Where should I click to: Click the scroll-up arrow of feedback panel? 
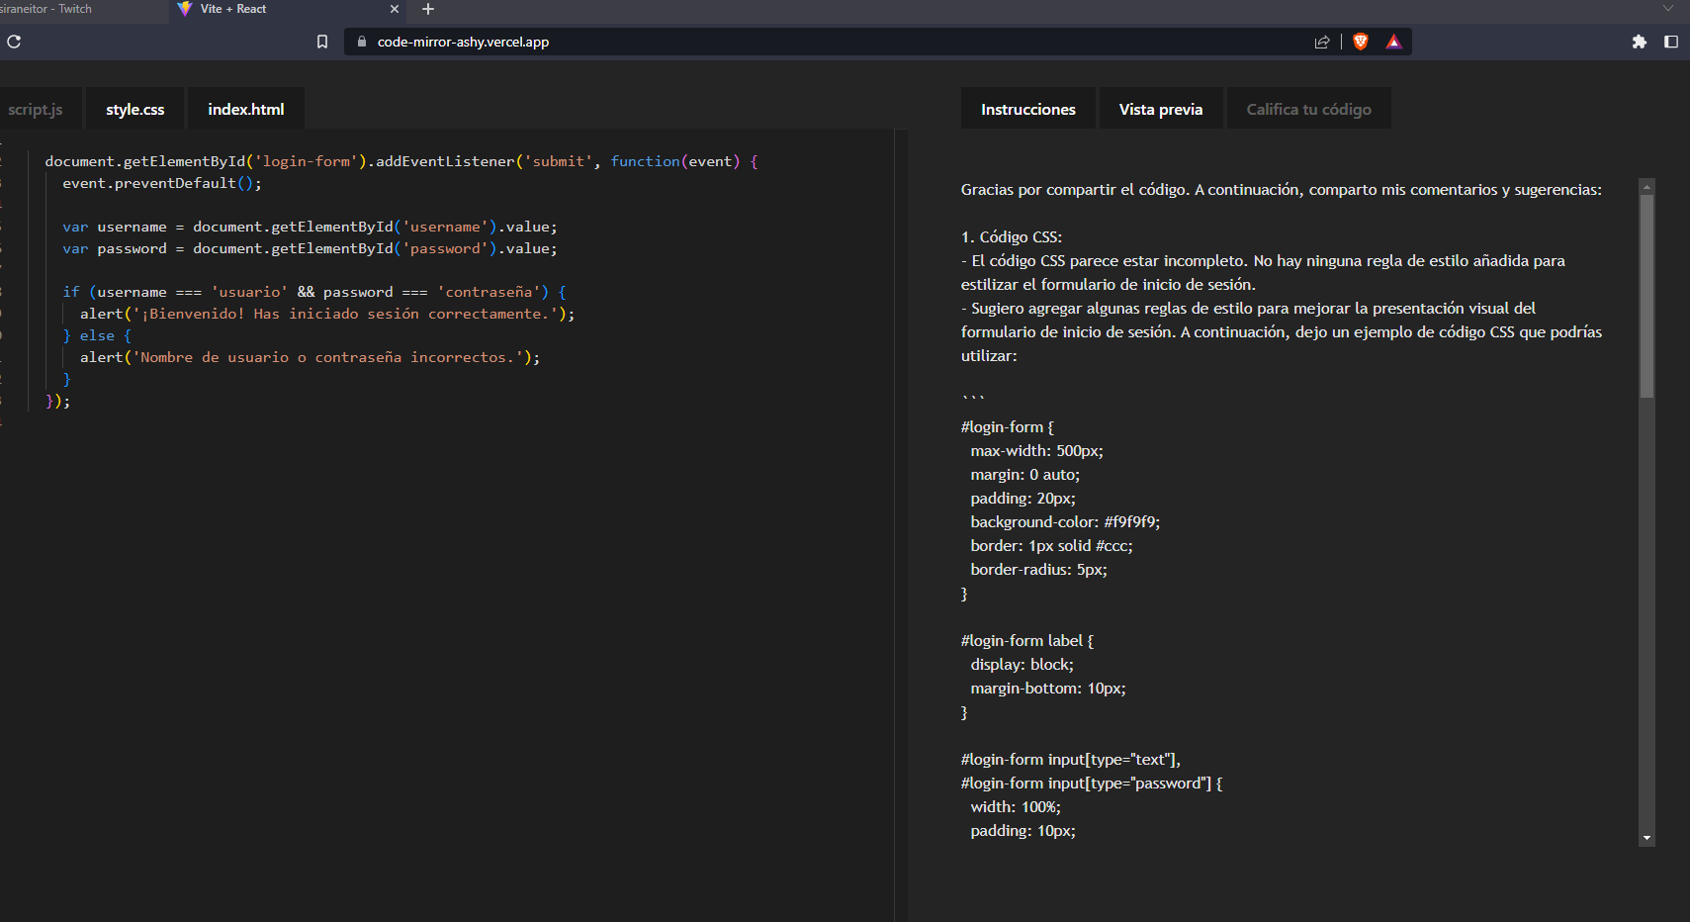point(1646,186)
